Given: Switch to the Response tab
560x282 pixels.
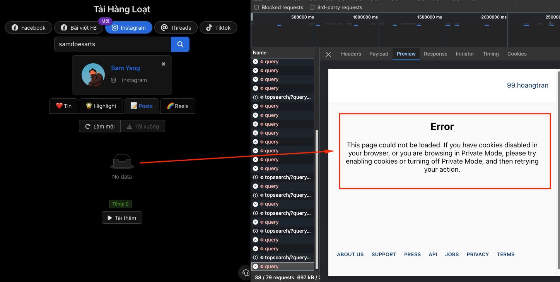Looking at the screenshot, I should (435, 54).
